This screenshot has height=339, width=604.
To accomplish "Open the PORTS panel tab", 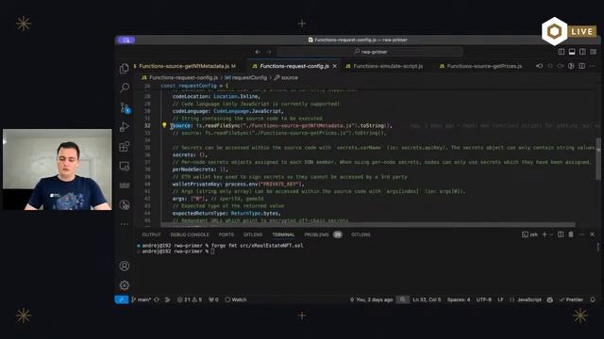I will [226, 234].
